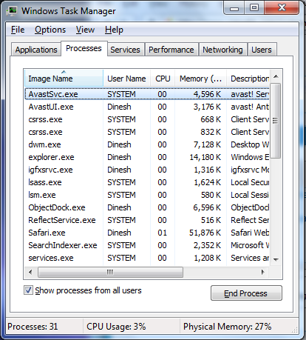Click the Safari Web description cell
The width and height of the screenshot is (306, 340).
[x=250, y=233]
